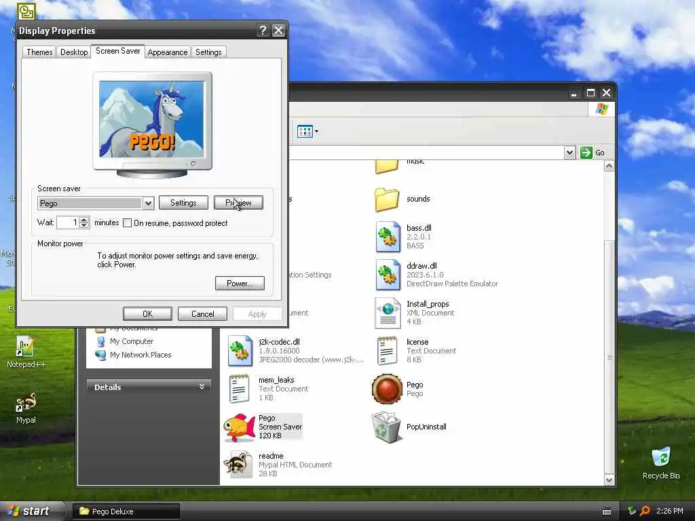Select the Install_props XML document icon
This screenshot has height=521, width=695.
[388, 313]
